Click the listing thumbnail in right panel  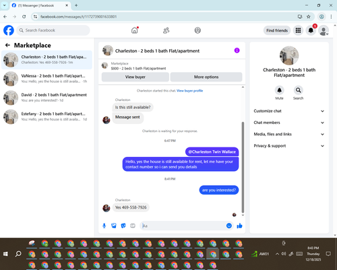click(289, 56)
